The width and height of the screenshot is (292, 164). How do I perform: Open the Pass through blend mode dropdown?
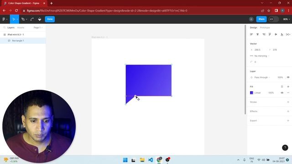[x=260, y=77]
